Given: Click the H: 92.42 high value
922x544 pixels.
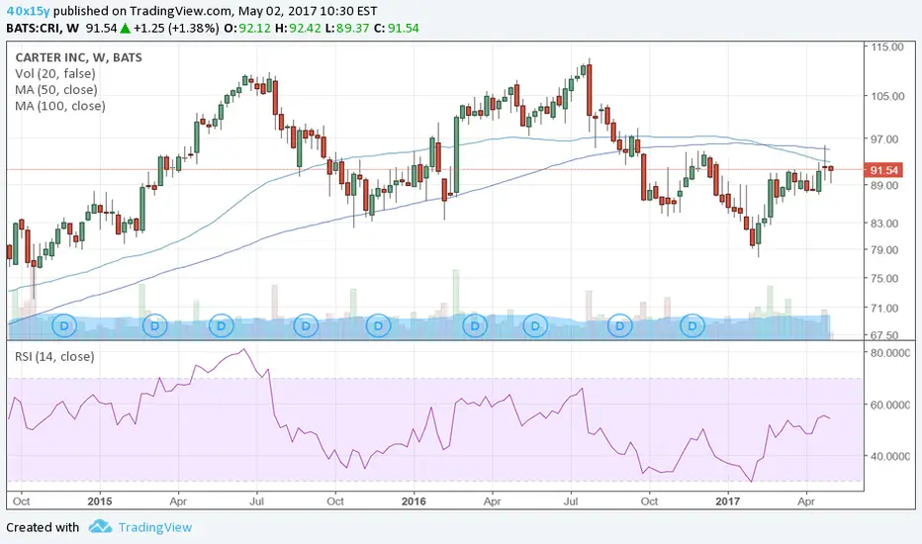Looking at the screenshot, I should coord(299,29).
